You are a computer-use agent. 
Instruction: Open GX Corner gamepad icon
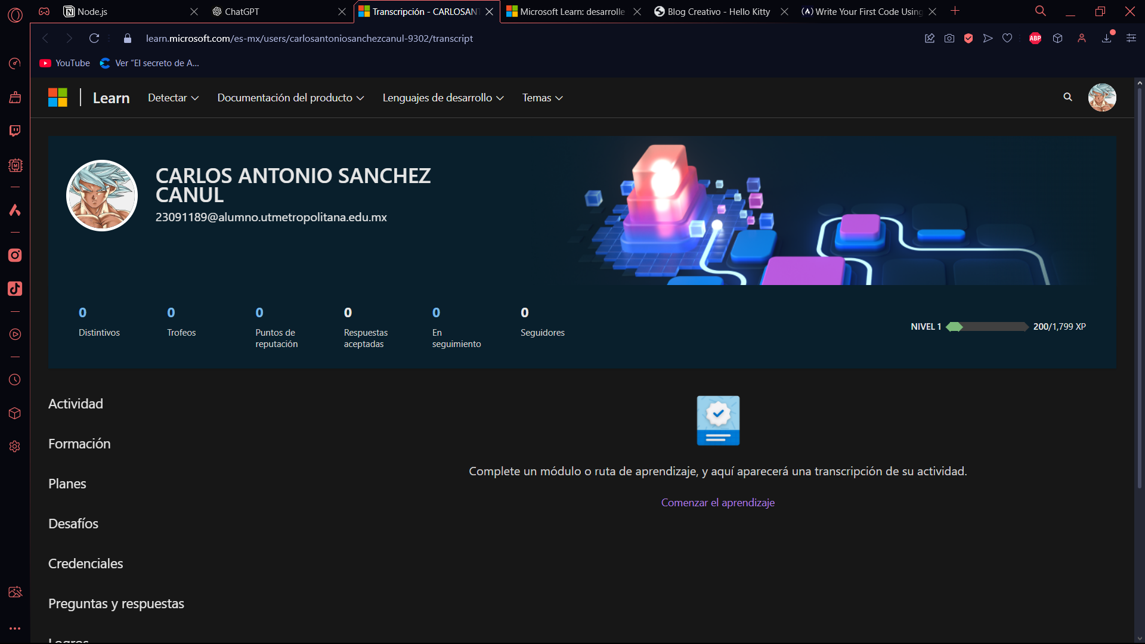(44, 11)
